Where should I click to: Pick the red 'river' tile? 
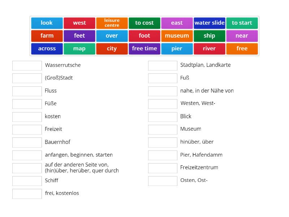pyautogui.click(x=210, y=48)
